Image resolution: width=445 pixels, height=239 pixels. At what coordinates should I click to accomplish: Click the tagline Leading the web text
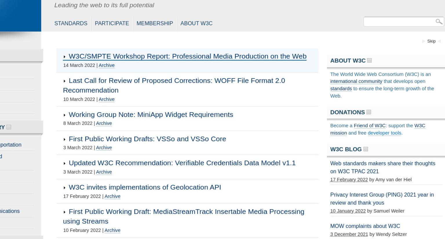point(104,5)
